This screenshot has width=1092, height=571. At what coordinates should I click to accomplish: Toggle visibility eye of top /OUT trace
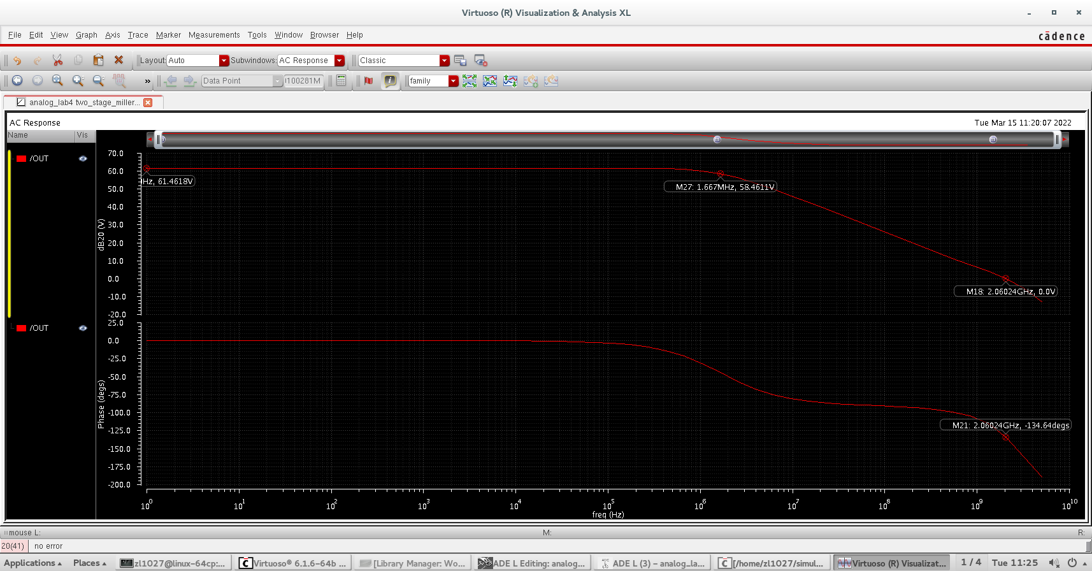(x=83, y=159)
